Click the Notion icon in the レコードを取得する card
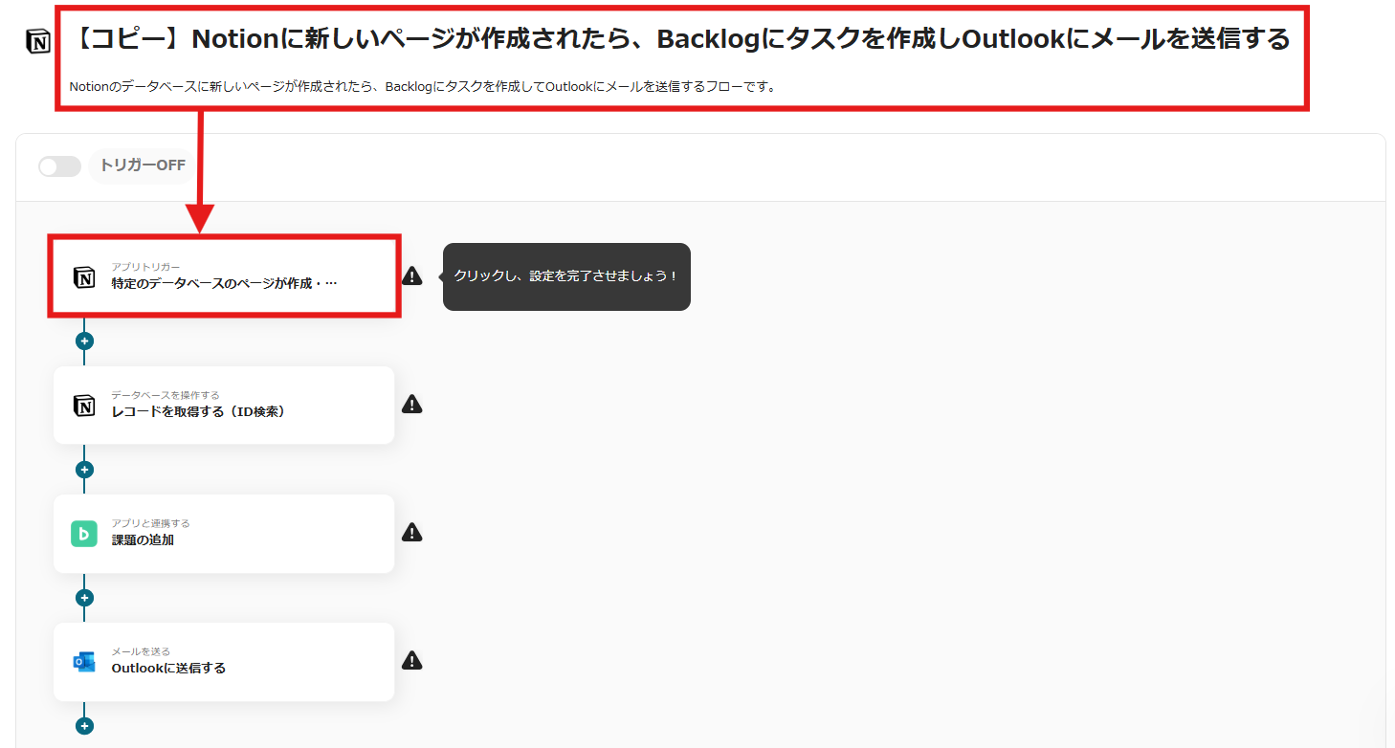 click(84, 406)
